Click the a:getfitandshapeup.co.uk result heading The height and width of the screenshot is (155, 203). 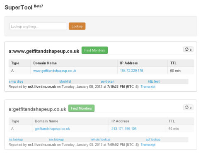pos(37,109)
